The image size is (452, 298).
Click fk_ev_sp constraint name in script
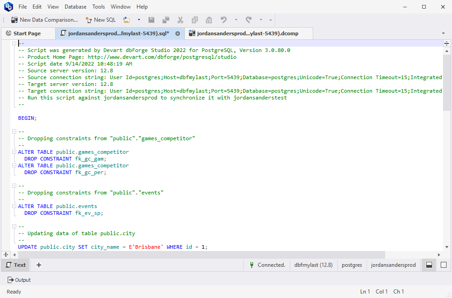coord(88,213)
